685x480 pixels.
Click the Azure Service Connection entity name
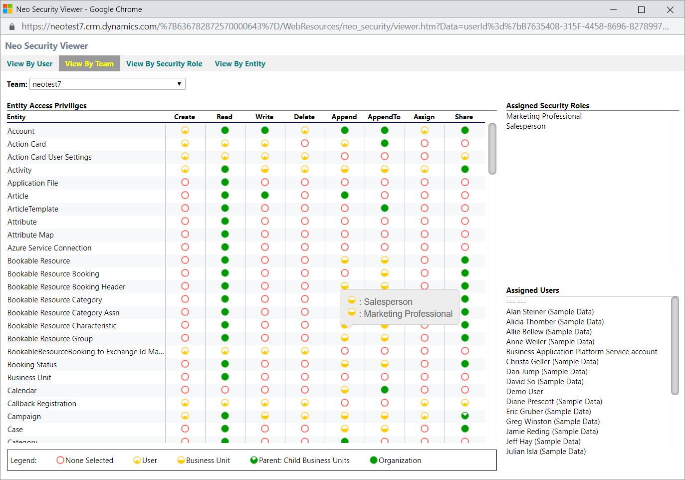pos(49,248)
